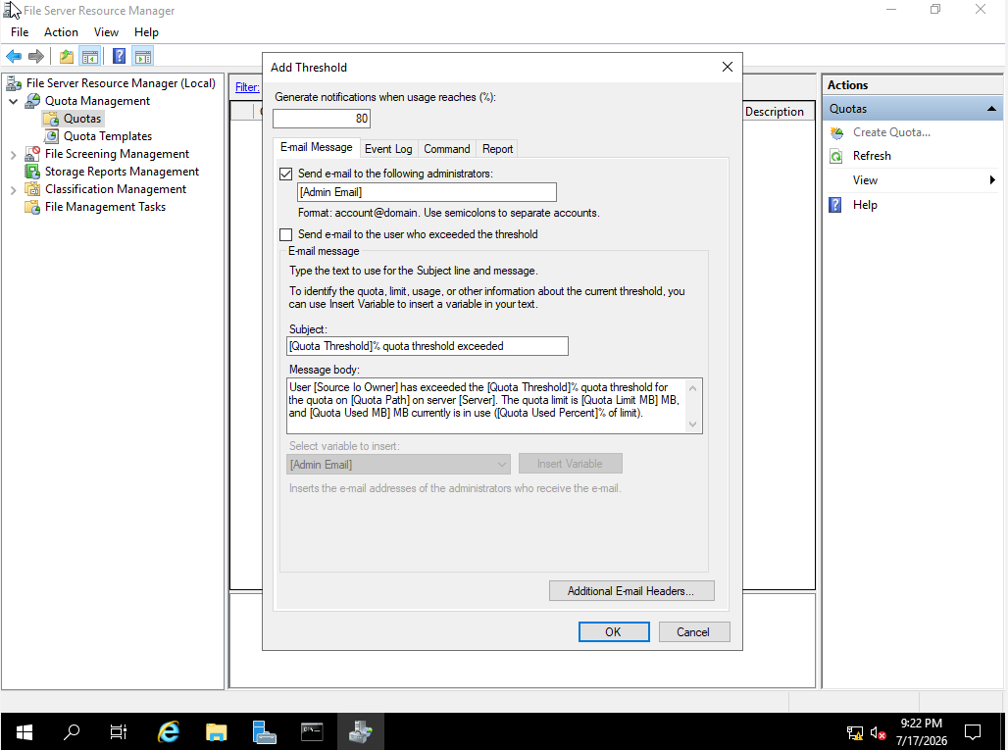This screenshot has height=750, width=1008.
Task: Click the Quota Templates node icon
Action: click(x=51, y=136)
